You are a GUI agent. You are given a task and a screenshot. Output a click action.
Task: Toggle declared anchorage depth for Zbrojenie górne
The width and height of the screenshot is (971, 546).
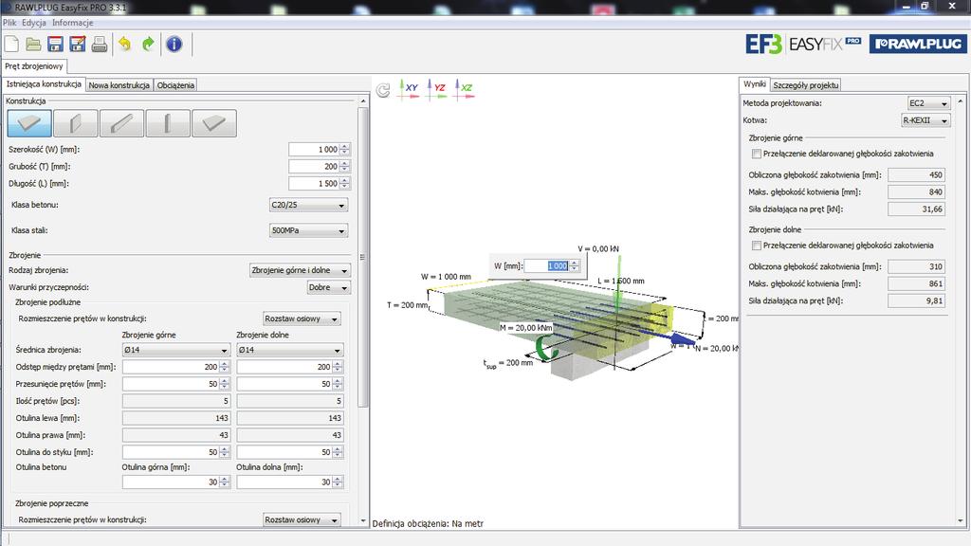point(756,154)
